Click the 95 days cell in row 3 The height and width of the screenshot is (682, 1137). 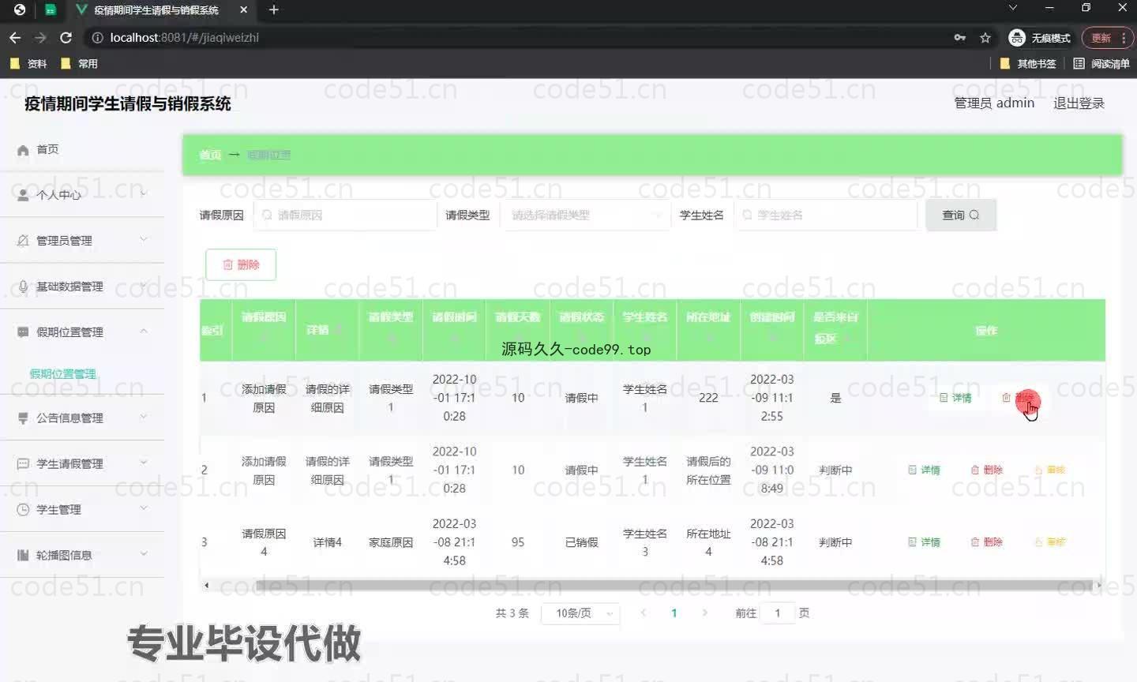coord(518,542)
